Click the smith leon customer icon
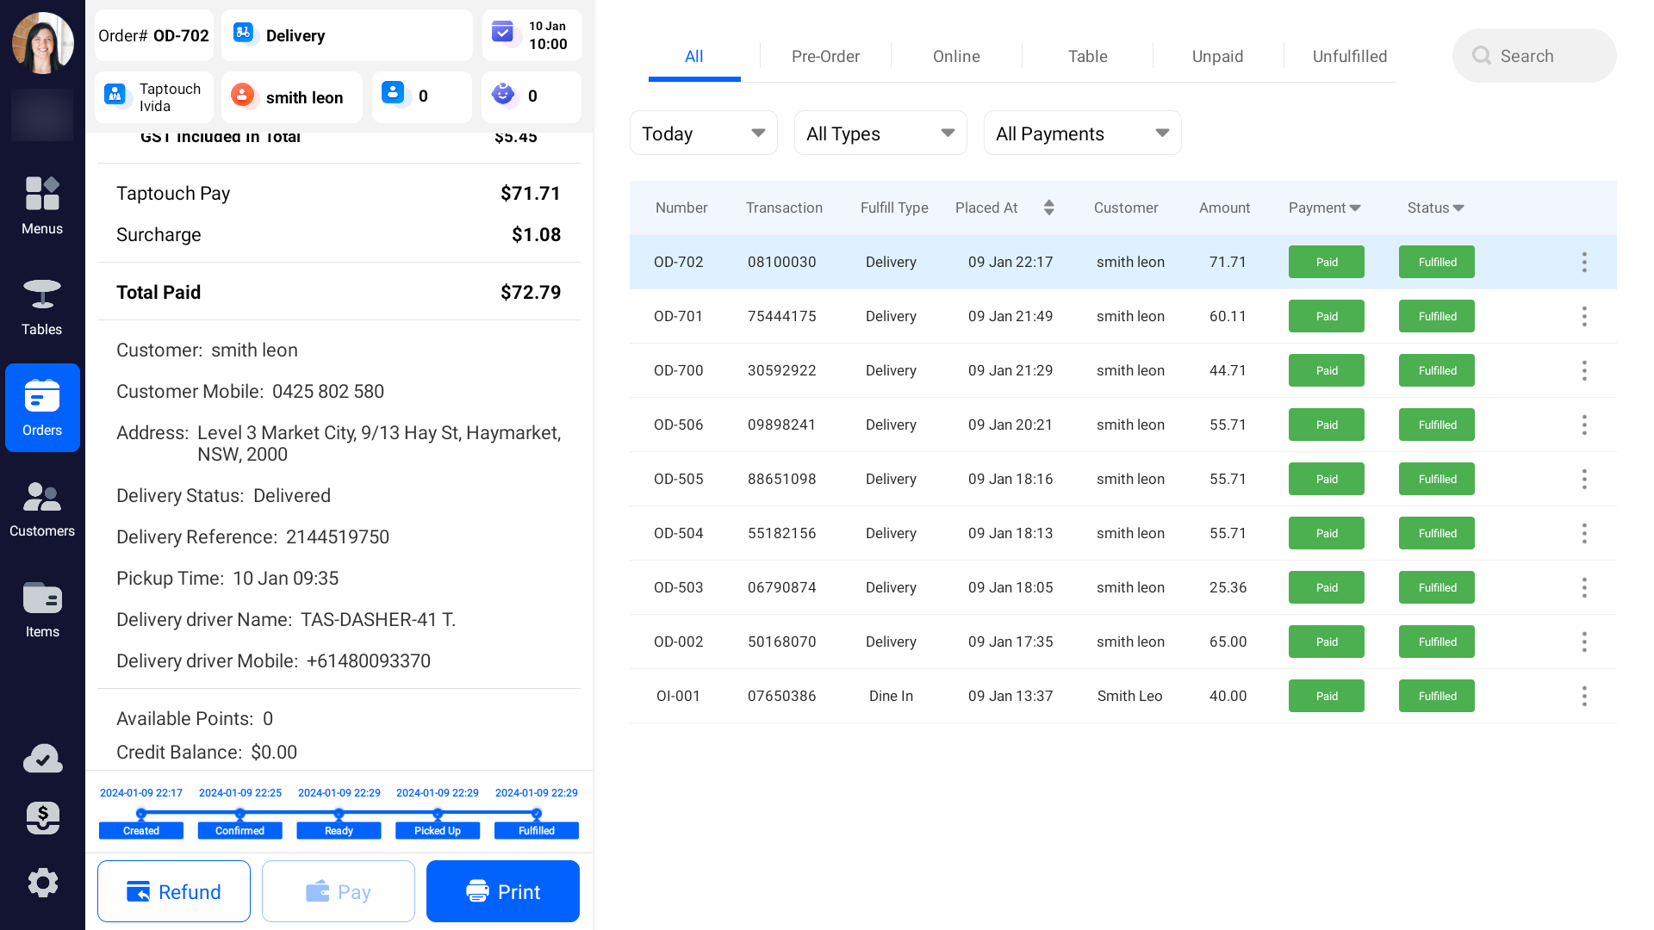Image resolution: width=1654 pixels, height=930 pixels. [x=243, y=95]
